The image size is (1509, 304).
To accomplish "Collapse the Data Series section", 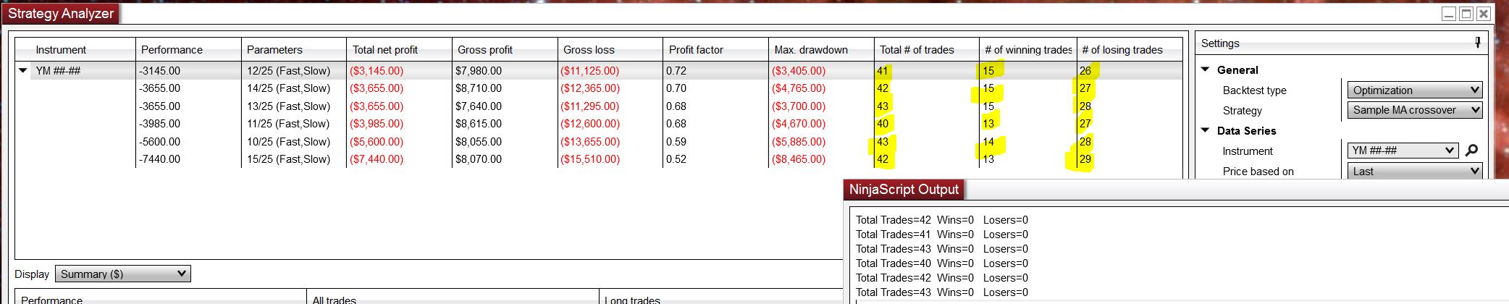I will [1206, 130].
